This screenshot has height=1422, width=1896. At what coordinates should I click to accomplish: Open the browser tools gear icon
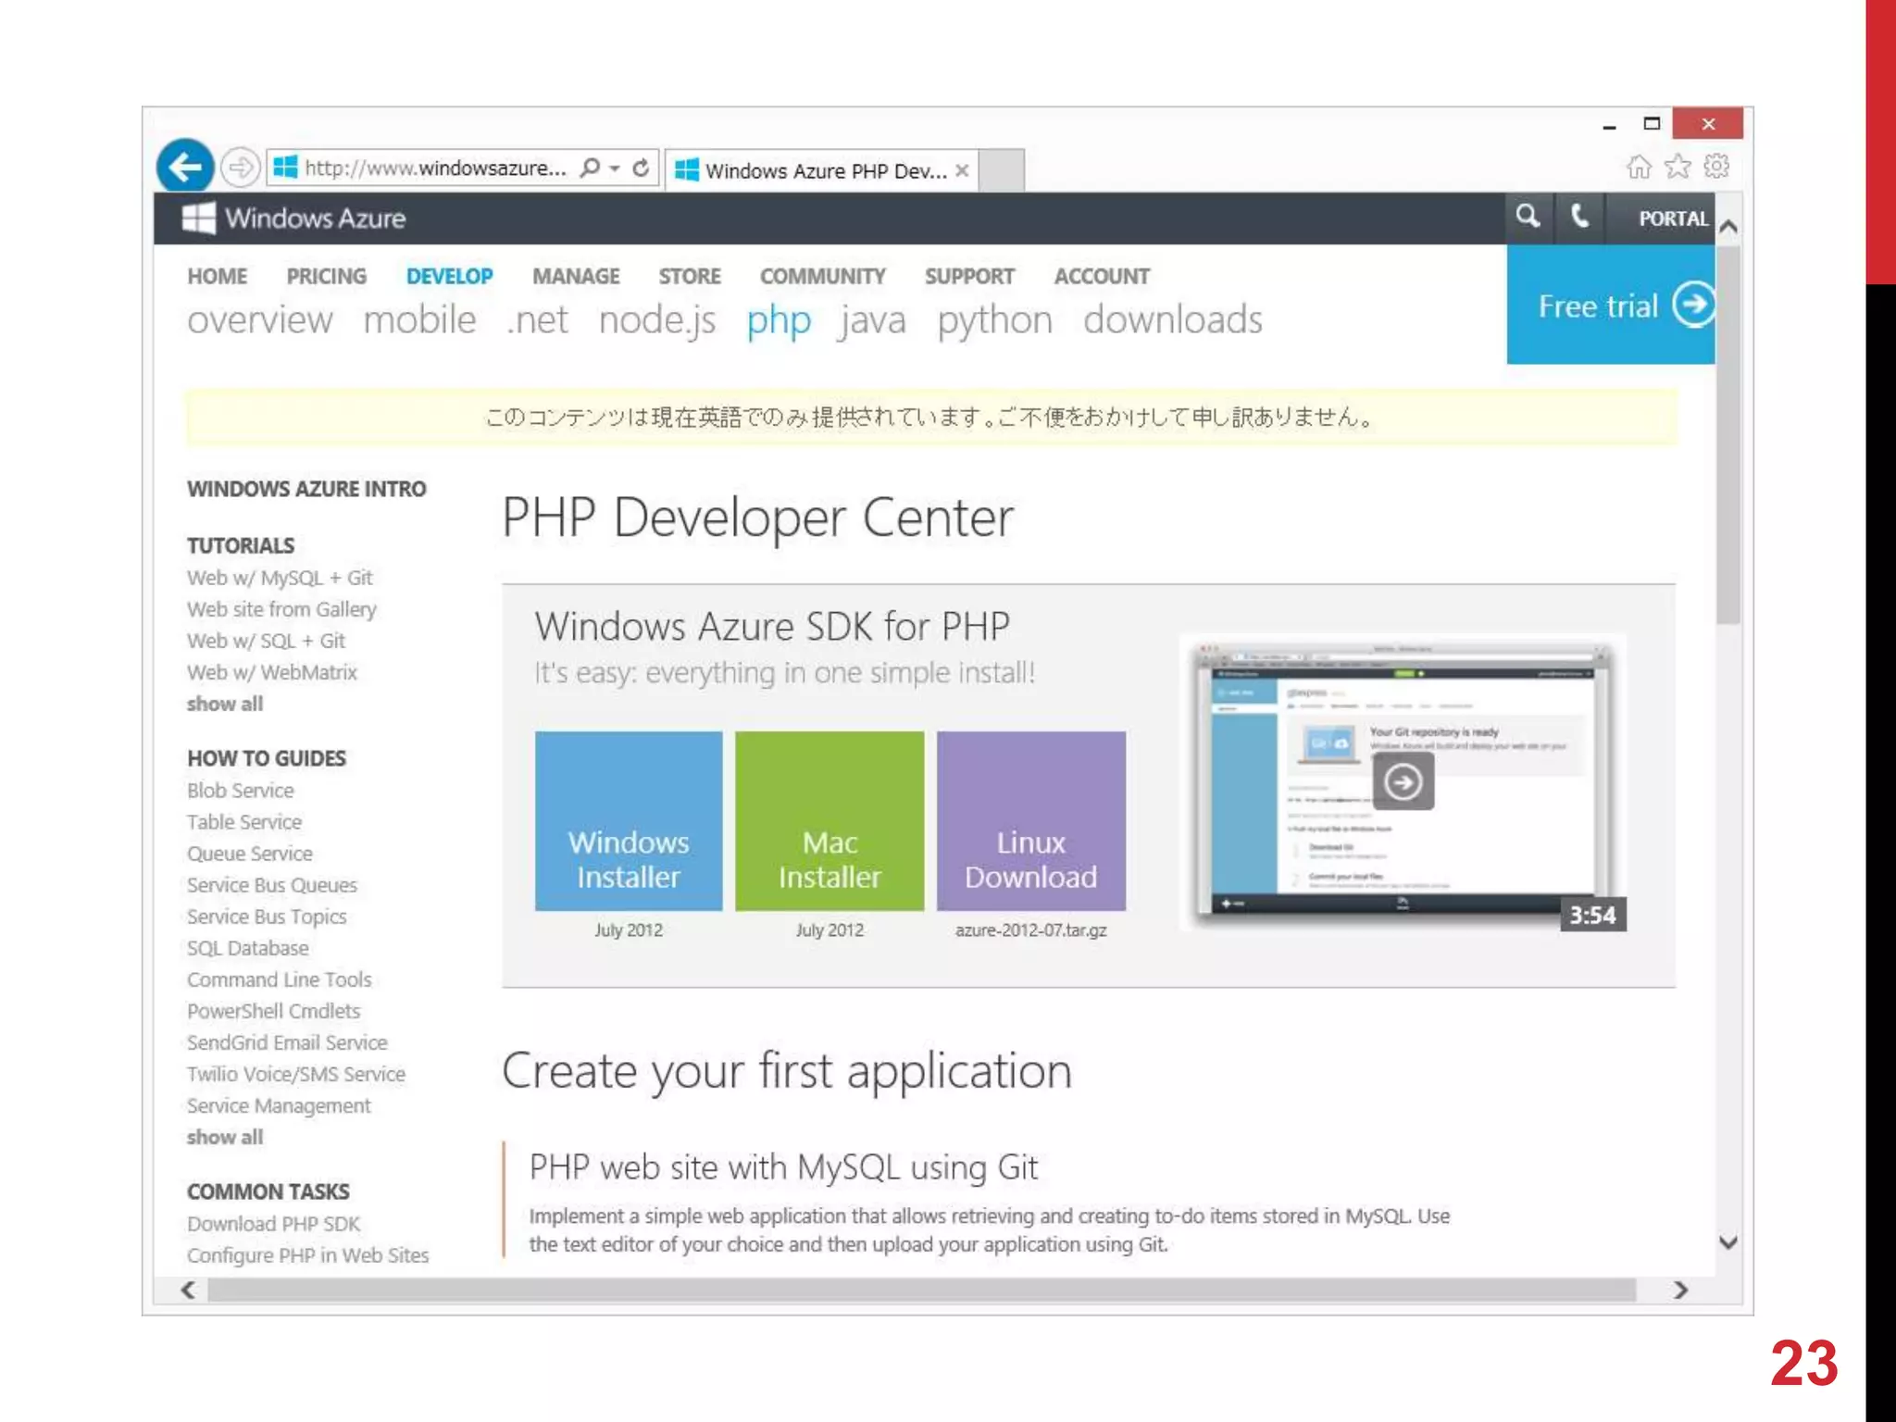1716,167
